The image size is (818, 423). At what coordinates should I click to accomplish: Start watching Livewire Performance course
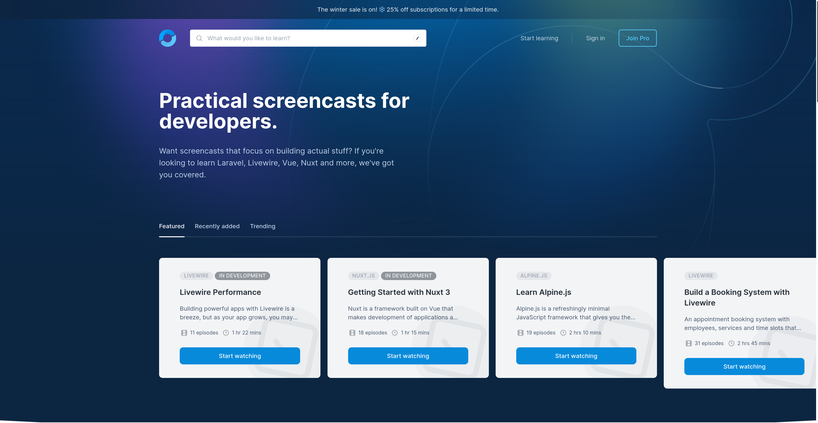[x=240, y=356]
